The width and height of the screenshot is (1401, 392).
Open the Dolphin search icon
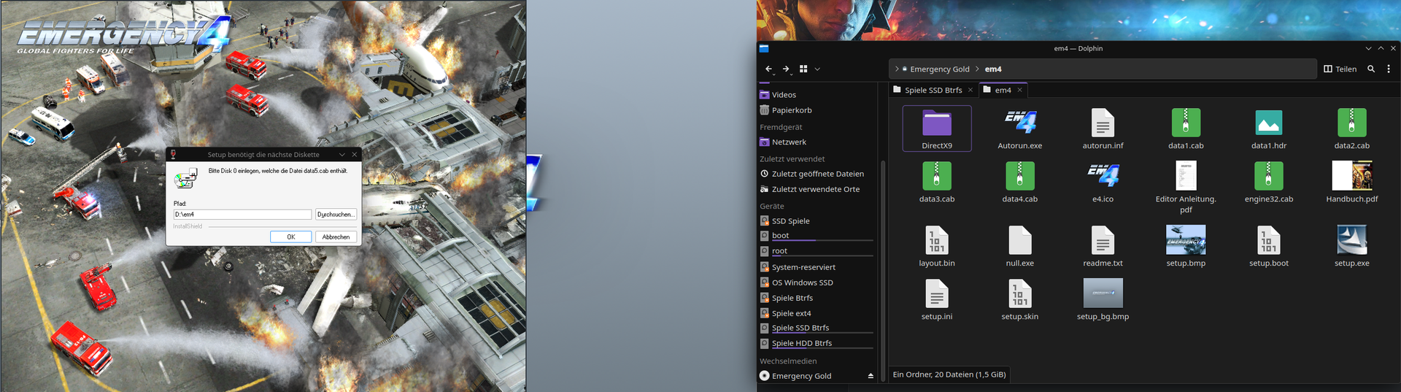1371,69
